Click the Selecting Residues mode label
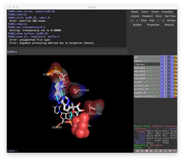 click(148, 145)
